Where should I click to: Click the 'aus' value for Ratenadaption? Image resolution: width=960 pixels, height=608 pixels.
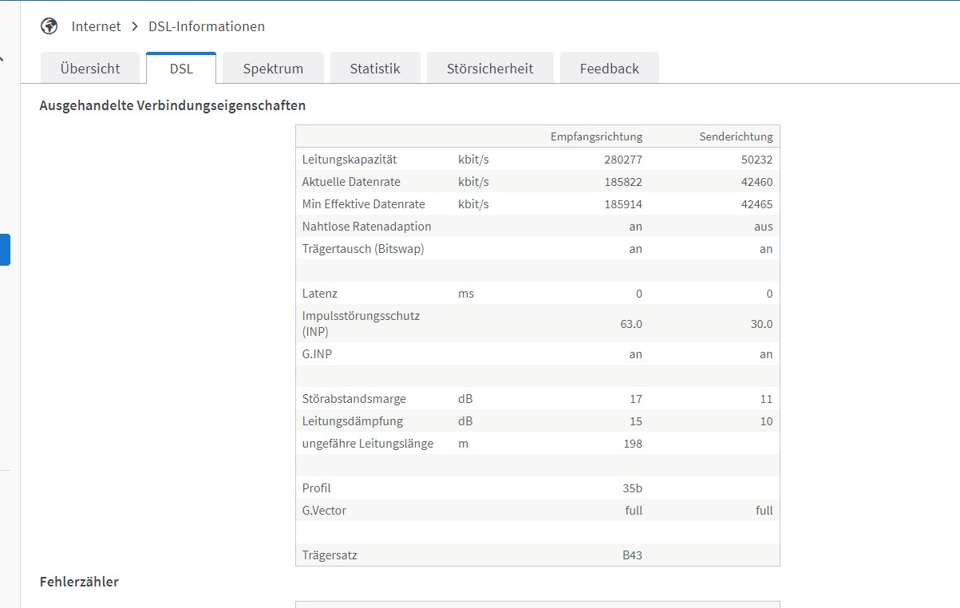763,227
